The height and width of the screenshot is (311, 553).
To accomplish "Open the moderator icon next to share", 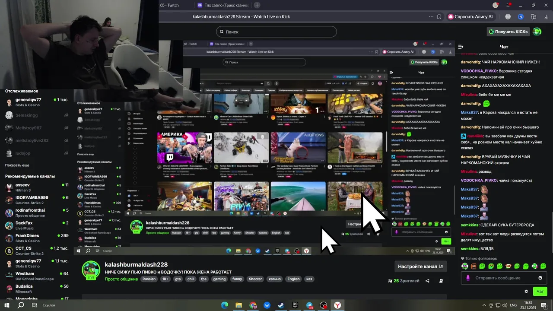I will [441, 281].
